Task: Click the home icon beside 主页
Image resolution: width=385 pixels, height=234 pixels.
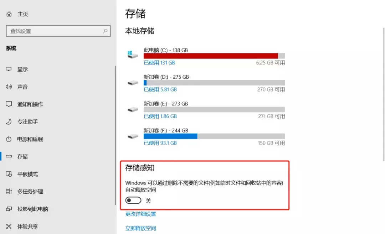Action: pyautogui.click(x=9, y=14)
